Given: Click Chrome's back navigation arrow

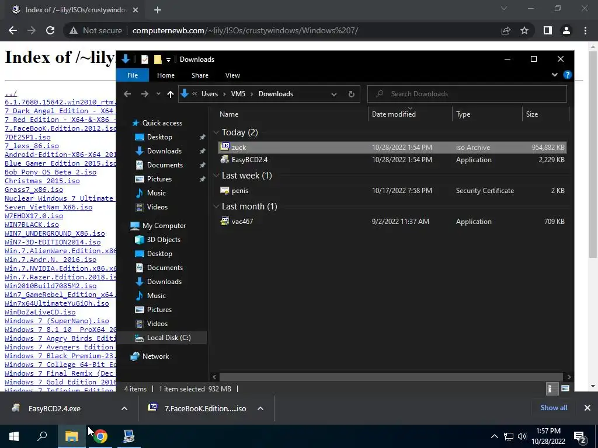Looking at the screenshot, I should [13, 30].
